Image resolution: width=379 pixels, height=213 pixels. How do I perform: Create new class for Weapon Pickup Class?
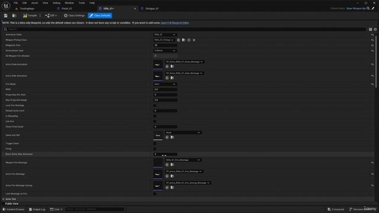pyautogui.click(x=189, y=40)
